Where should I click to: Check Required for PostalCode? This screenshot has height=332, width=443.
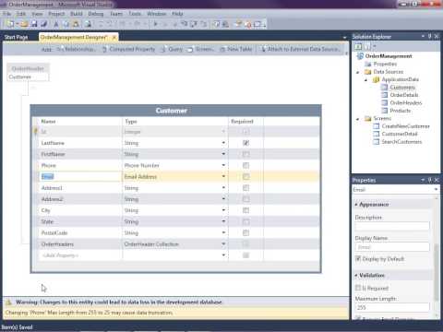(x=245, y=232)
